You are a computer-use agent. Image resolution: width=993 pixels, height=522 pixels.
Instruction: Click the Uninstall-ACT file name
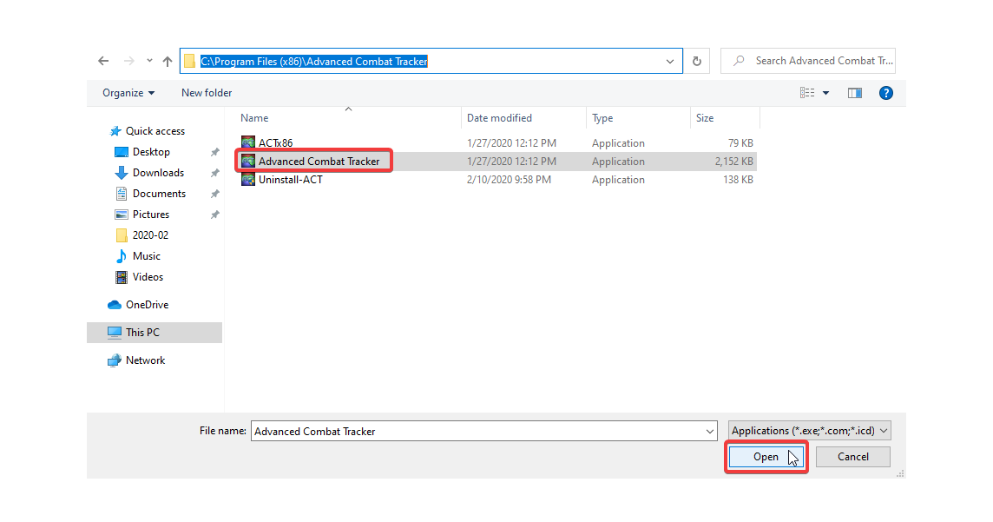pos(291,179)
